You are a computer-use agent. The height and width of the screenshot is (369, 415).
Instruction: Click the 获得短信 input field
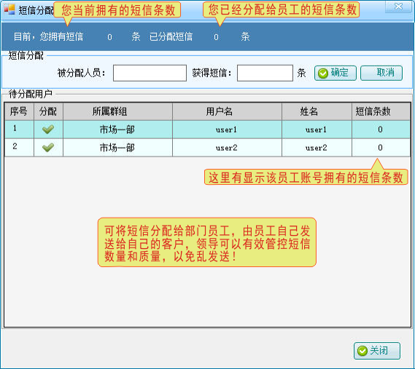(265, 73)
